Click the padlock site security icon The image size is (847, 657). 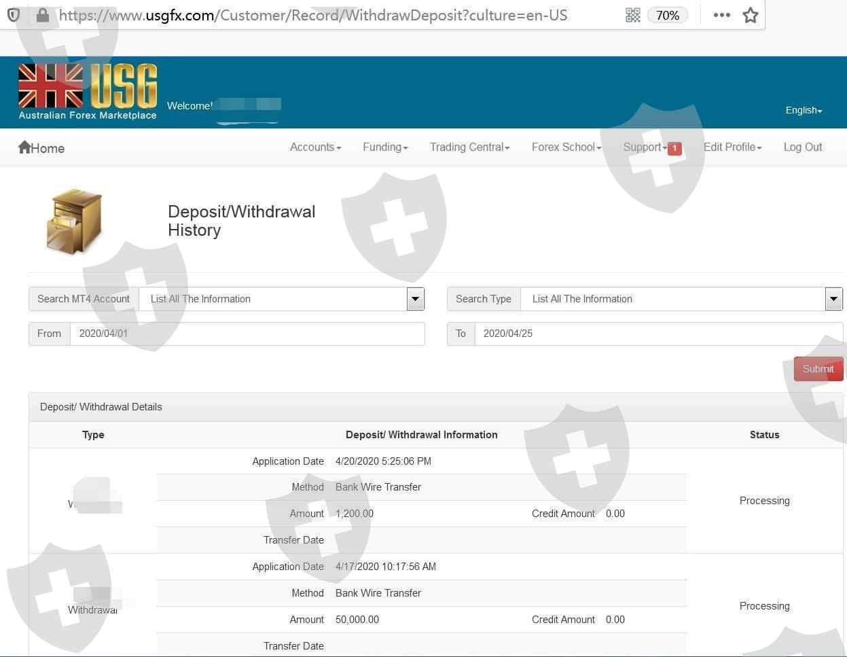click(42, 15)
